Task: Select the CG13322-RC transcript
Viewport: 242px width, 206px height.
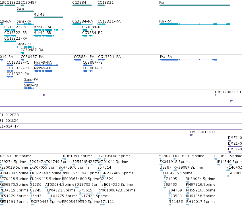Action: [x=10, y=30]
